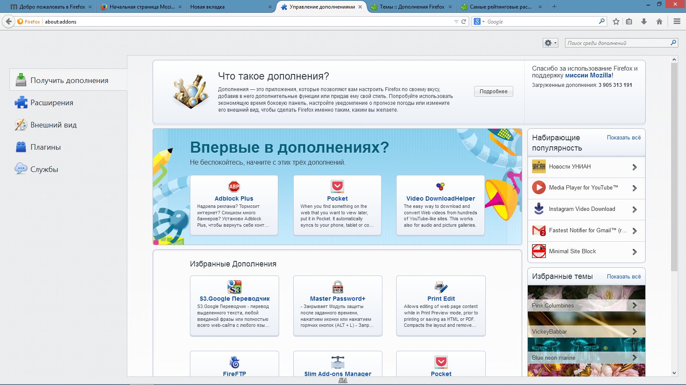This screenshot has height=385, width=686.
Task: Click search magnifier in add-ons search box
Action: [x=673, y=43]
